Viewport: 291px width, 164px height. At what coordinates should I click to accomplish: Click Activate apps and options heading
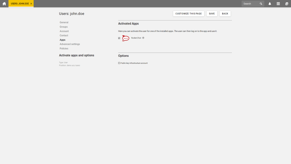[77, 56]
